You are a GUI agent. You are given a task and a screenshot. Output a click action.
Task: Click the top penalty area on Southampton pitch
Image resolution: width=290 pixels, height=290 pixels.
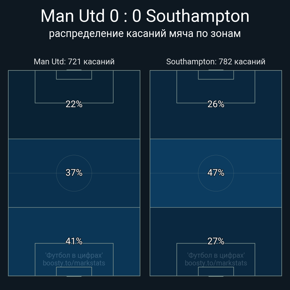coord(216,87)
